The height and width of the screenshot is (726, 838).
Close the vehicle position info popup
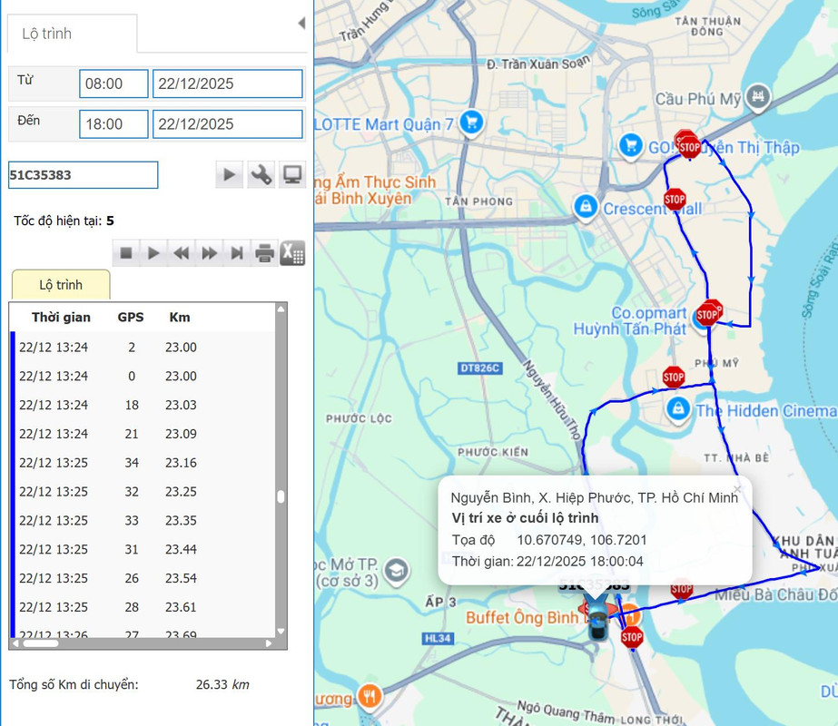click(x=738, y=489)
